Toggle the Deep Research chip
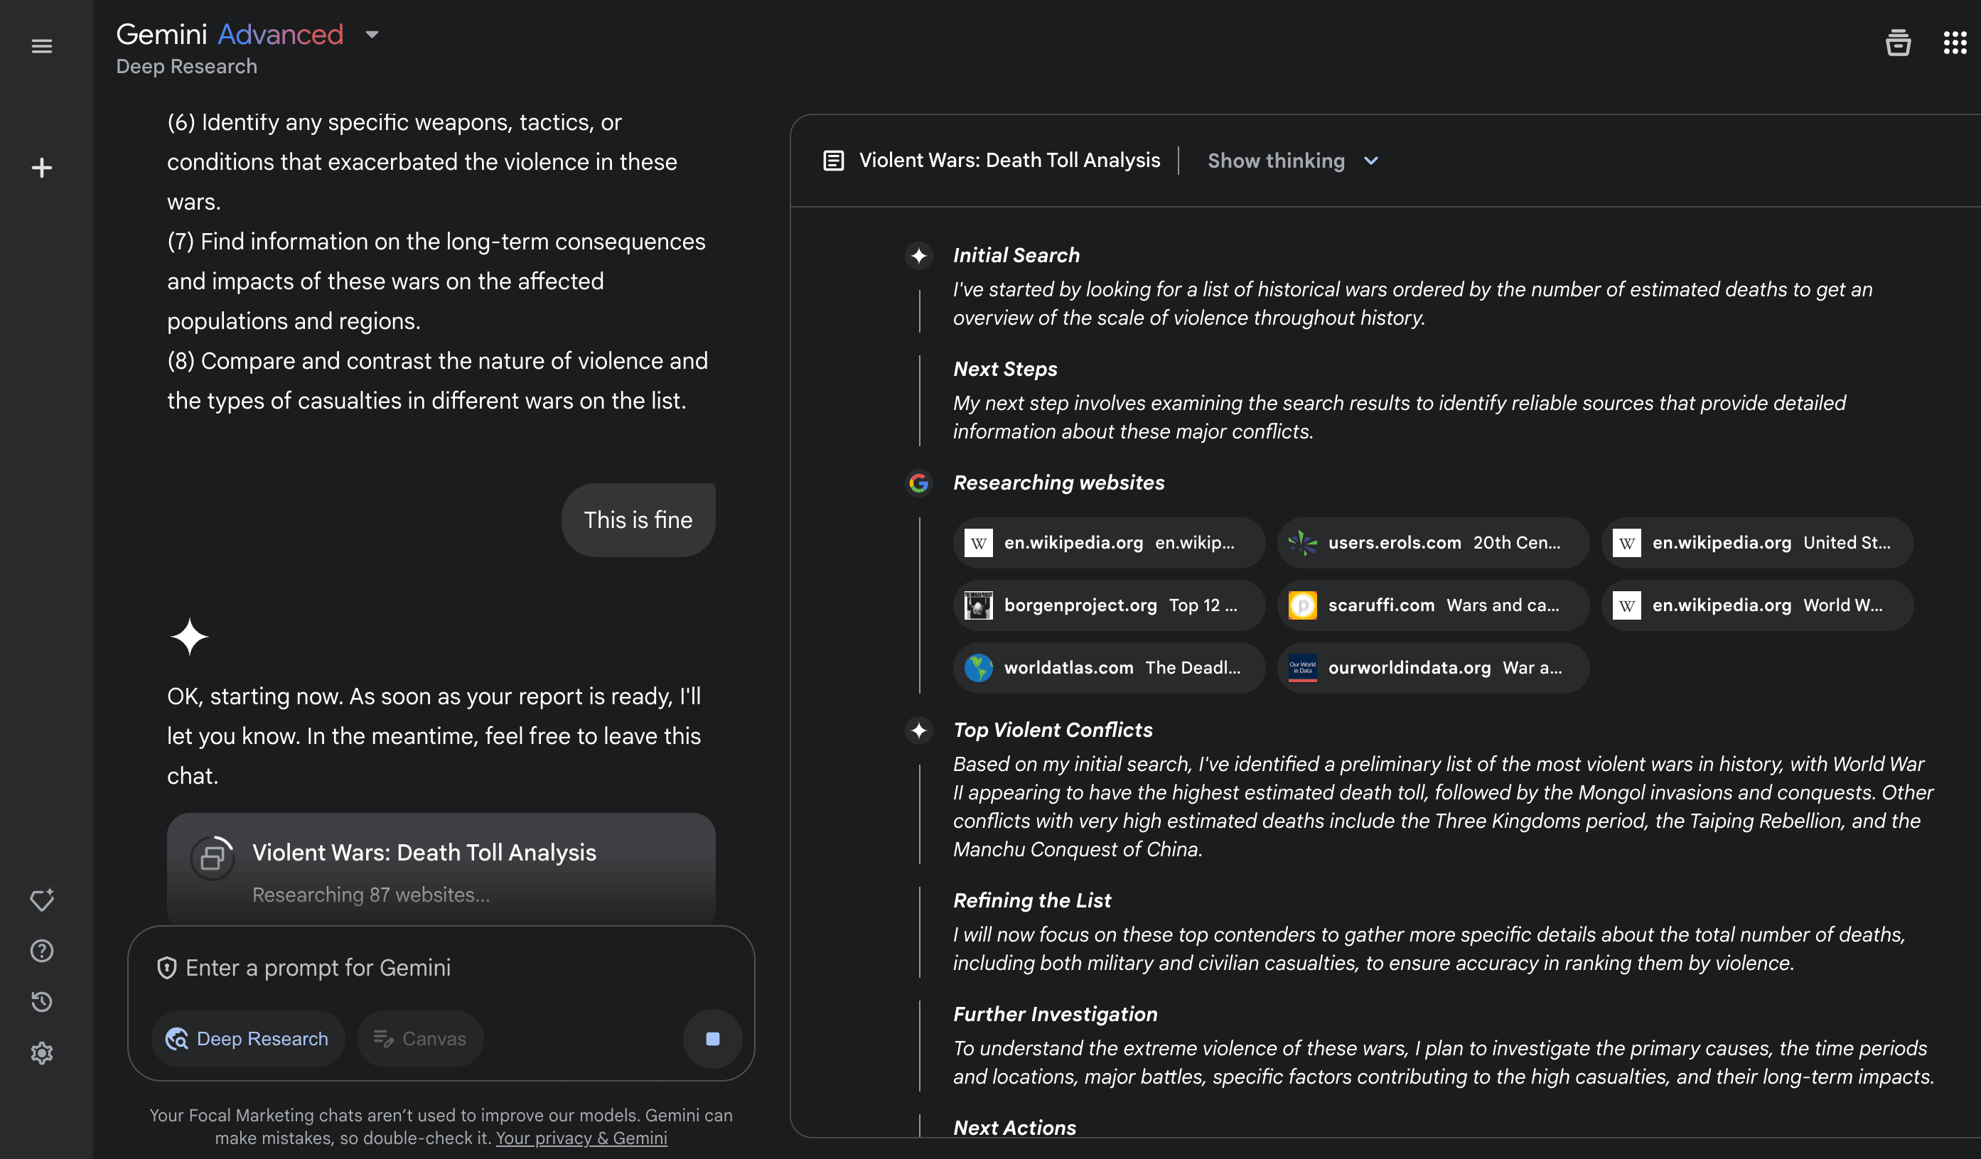The width and height of the screenshot is (1981, 1159). 247,1039
